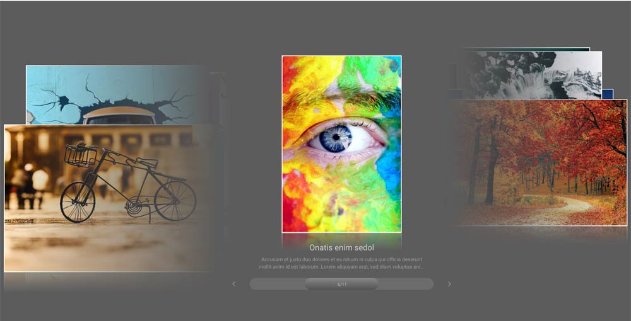631x321 pixels.
Task: Click the reflection beneath the eye image
Action: coord(341,239)
